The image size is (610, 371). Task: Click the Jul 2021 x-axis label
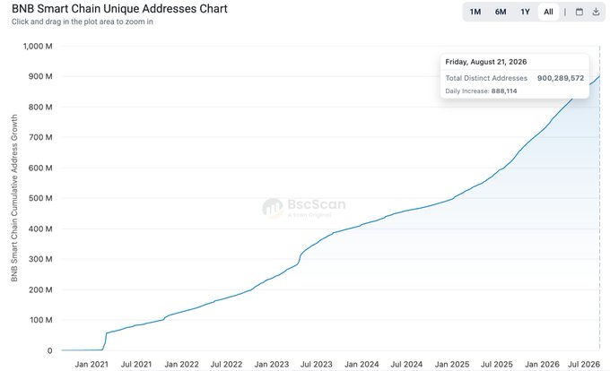pos(136,365)
